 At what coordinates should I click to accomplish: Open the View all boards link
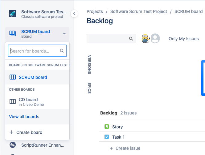pyautogui.click(x=24, y=117)
